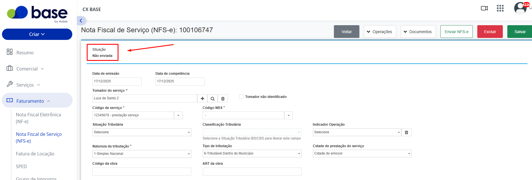Expand the Serviços menu
The height and width of the screenshot is (180, 532).
tap(28, 85)
